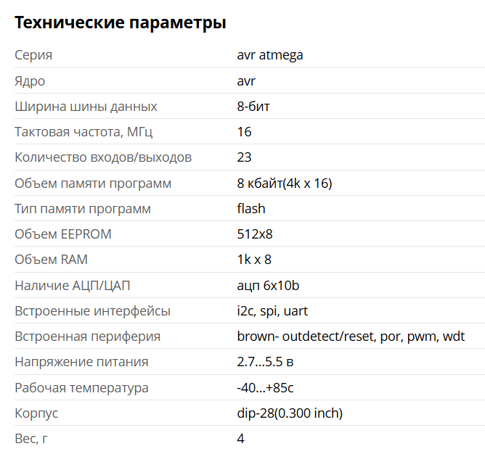Click the "Технические параметры" heading

coord(121,22)
